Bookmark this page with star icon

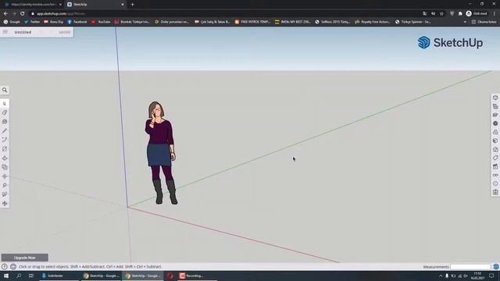click(441, 14)
